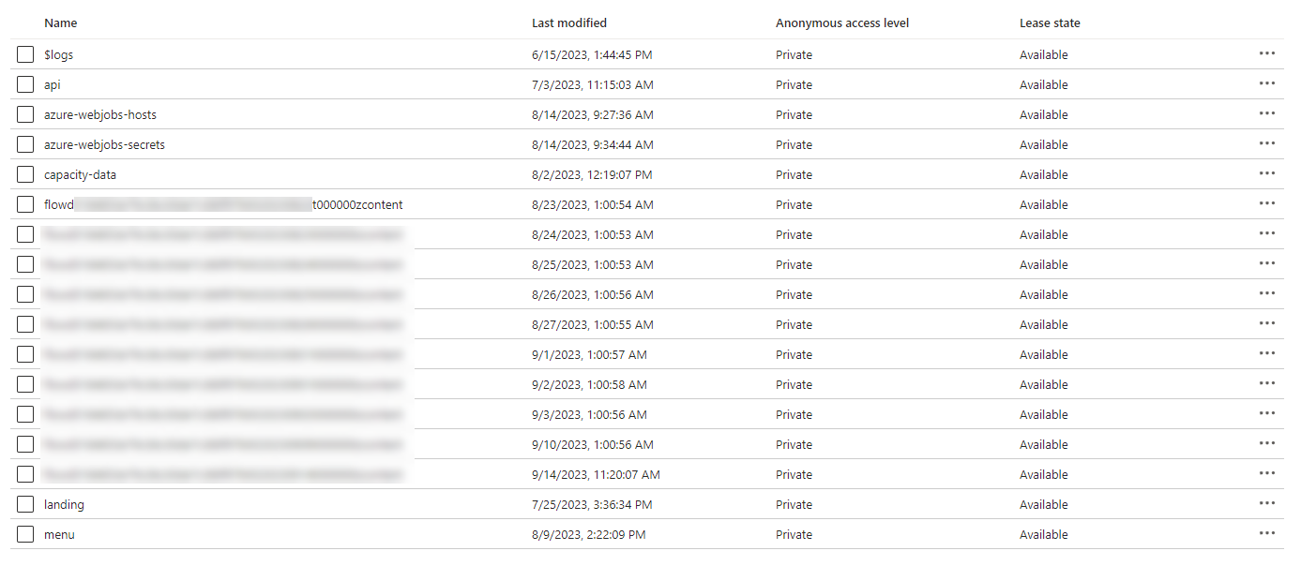Click the ellipsis icon beside capacity-data

[x=1267, y=173]
